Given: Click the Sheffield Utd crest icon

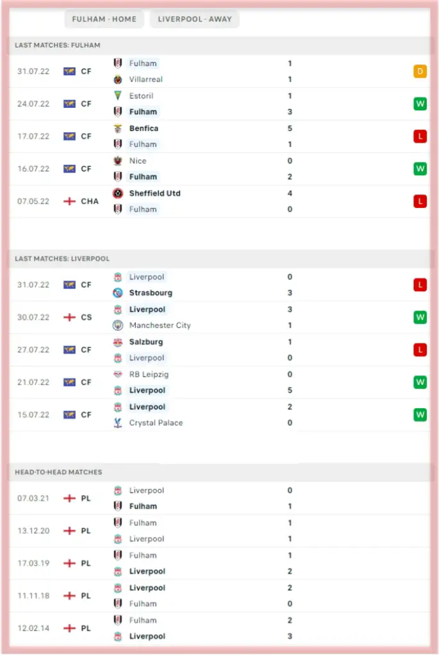Looking at the screenshot, I should click(118, 193).
